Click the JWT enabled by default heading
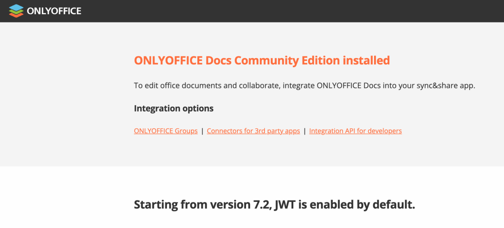504x228 pixels. (274, 204)
